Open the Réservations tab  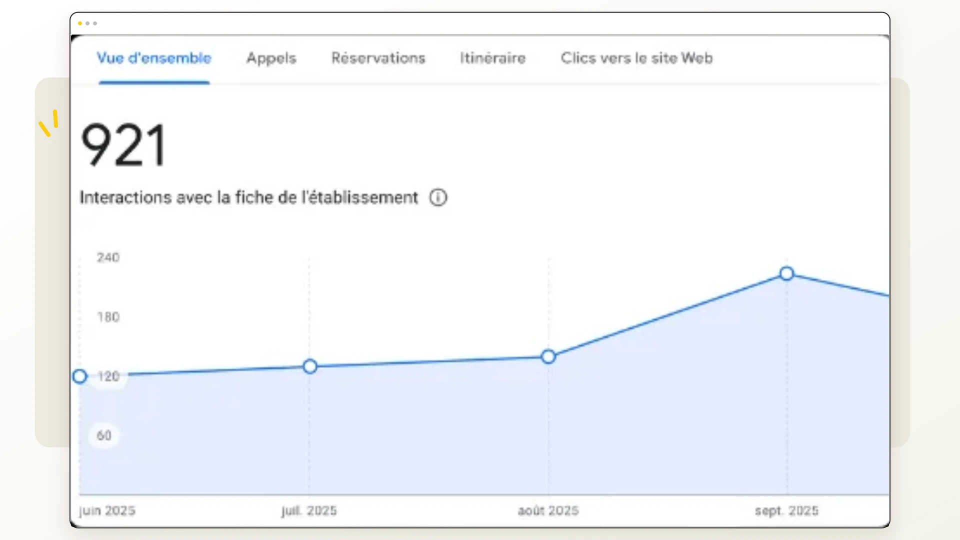click(x=378, y=58)
